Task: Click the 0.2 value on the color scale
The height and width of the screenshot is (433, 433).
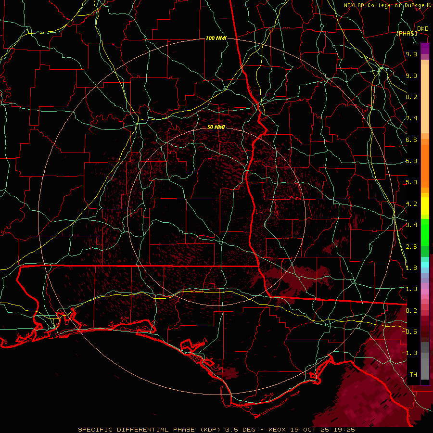Action: point(411,311)
